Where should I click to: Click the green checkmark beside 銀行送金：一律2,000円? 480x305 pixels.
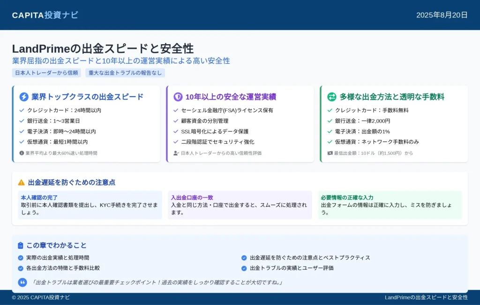tap(330, 121)
